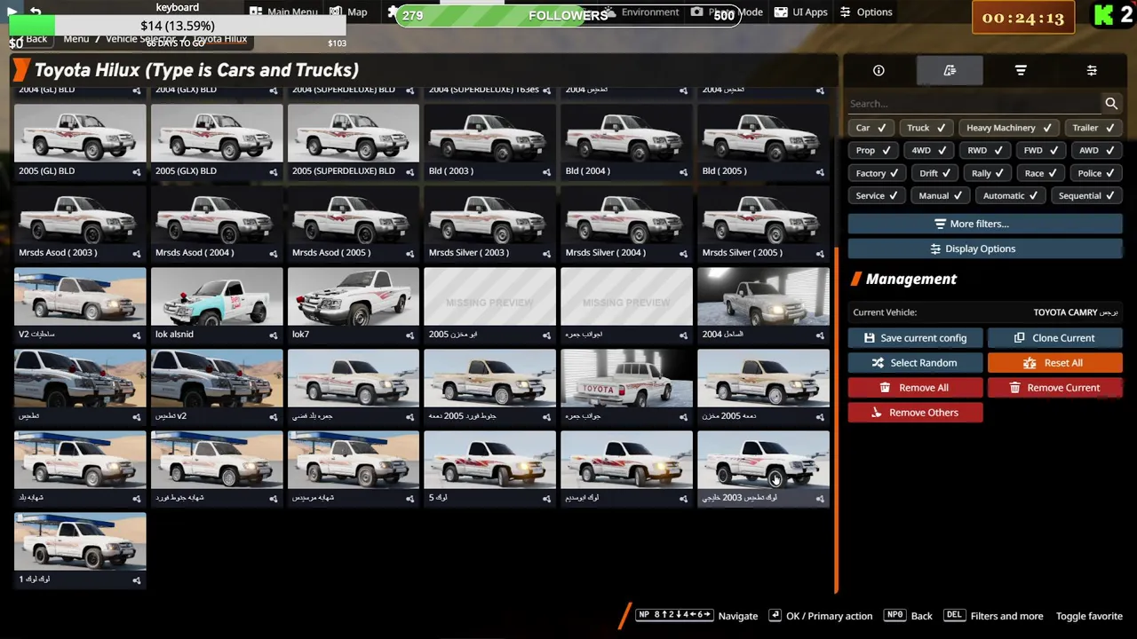1137x639 pixels.
Task: Click the search magnifier icon
Action: pos(1111,104)
